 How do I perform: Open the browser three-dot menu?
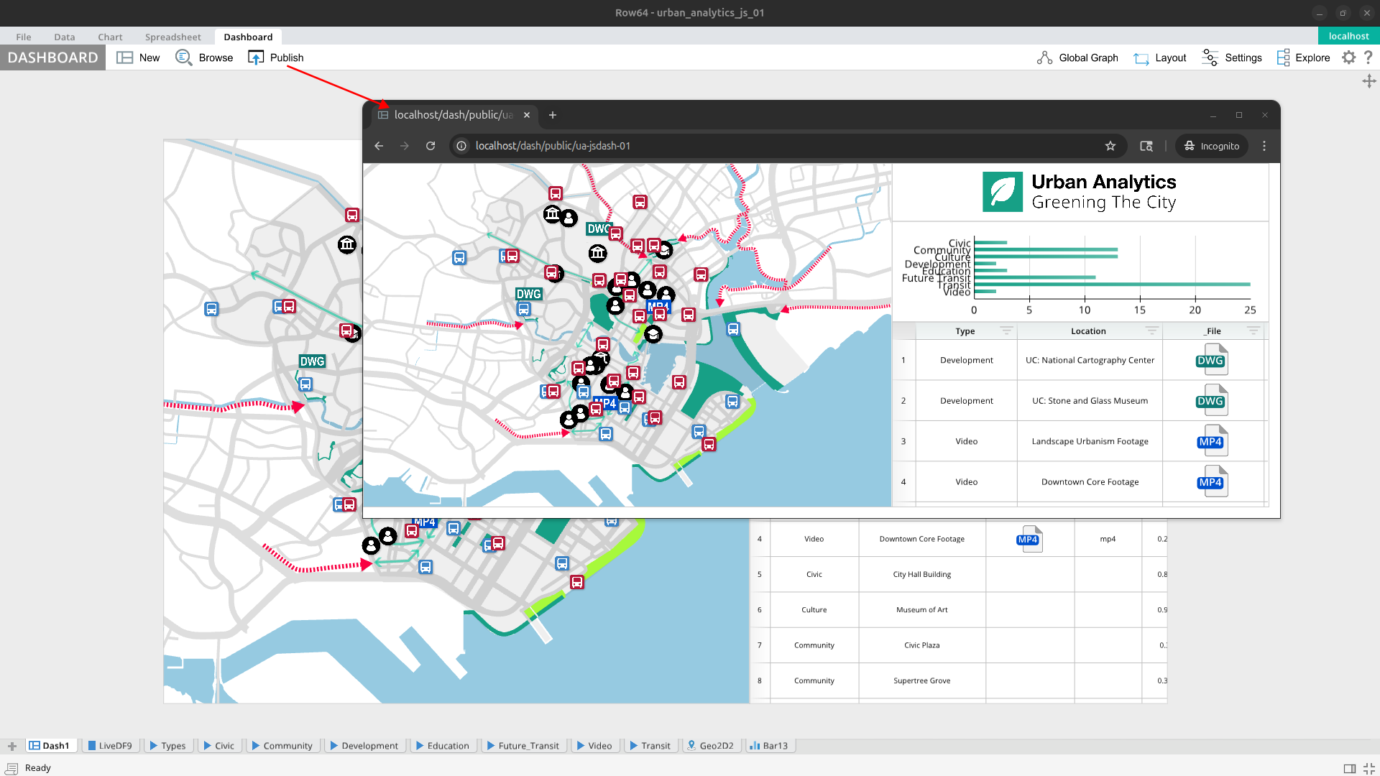tap(1264, 146)
